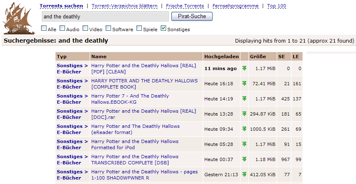This screenshot has height=184, width=356.
Task: Select the leechers value '161'
Action: (x=297, y=84)
